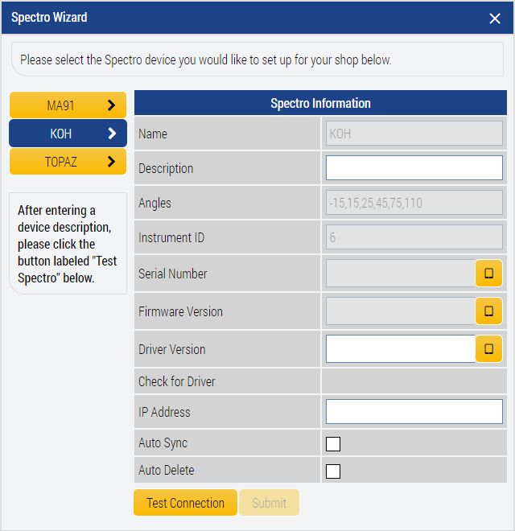Click the Angles field

414,204
